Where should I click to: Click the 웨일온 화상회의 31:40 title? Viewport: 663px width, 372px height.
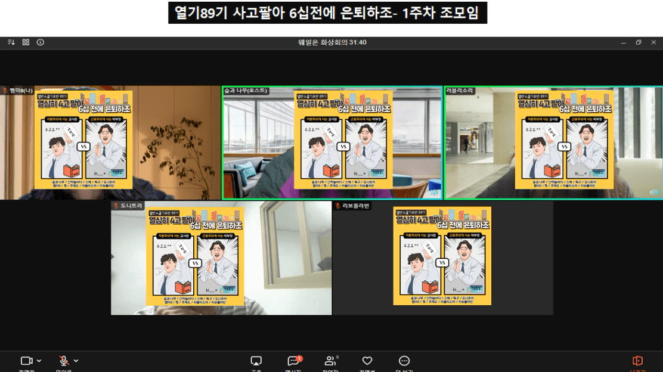tap(332, 42)
